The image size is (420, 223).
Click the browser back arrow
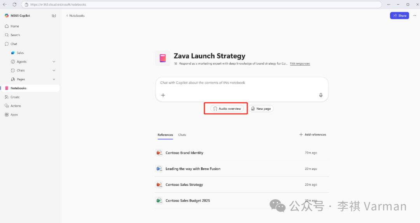5,5
